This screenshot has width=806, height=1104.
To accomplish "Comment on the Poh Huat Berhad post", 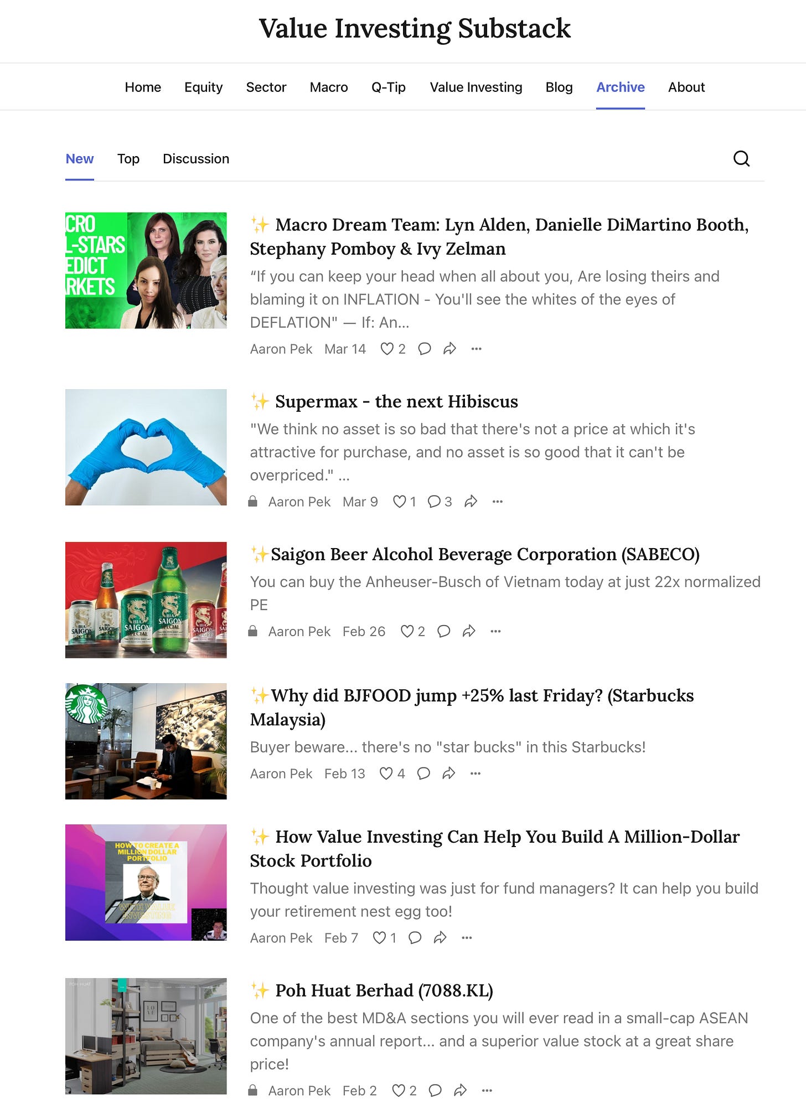I will (436, 1091).
